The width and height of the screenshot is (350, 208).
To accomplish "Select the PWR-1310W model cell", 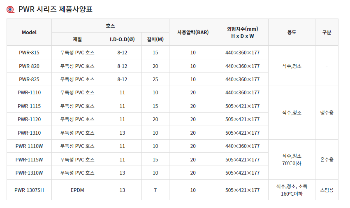I will (x=29, y=173).
